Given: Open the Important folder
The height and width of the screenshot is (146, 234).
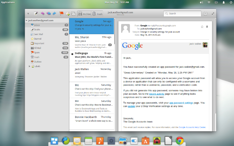Looking at the screenshot, I should point(47,43).
